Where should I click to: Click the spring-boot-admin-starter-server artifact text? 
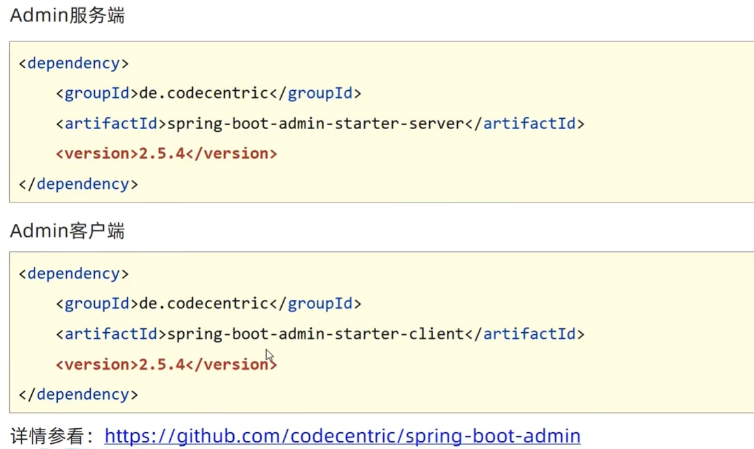pos(316,123)
